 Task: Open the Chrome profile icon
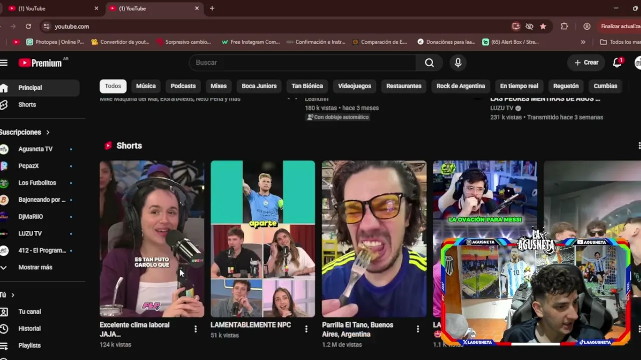(x=587, y=26)
